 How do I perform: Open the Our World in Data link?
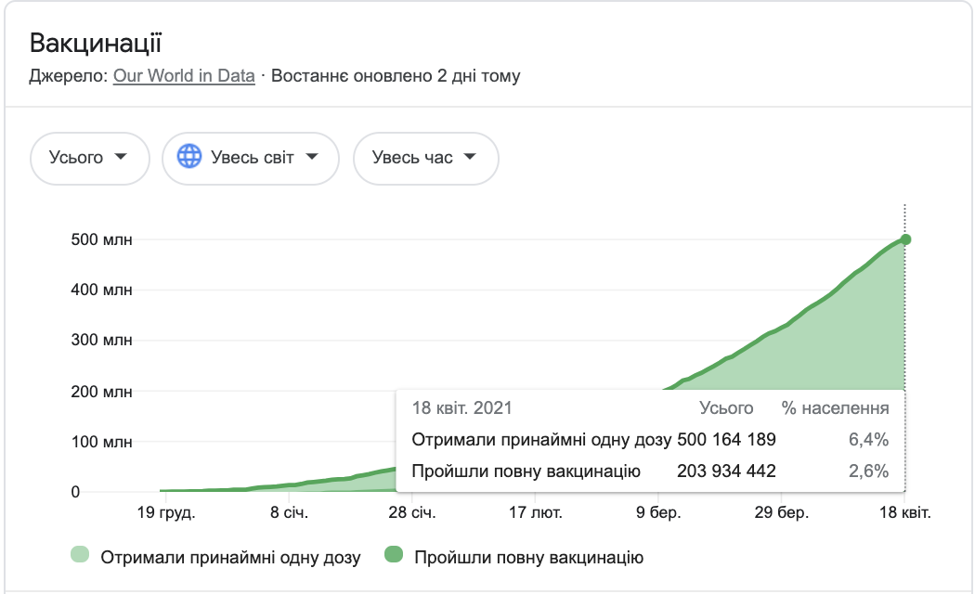coord(184,76)
